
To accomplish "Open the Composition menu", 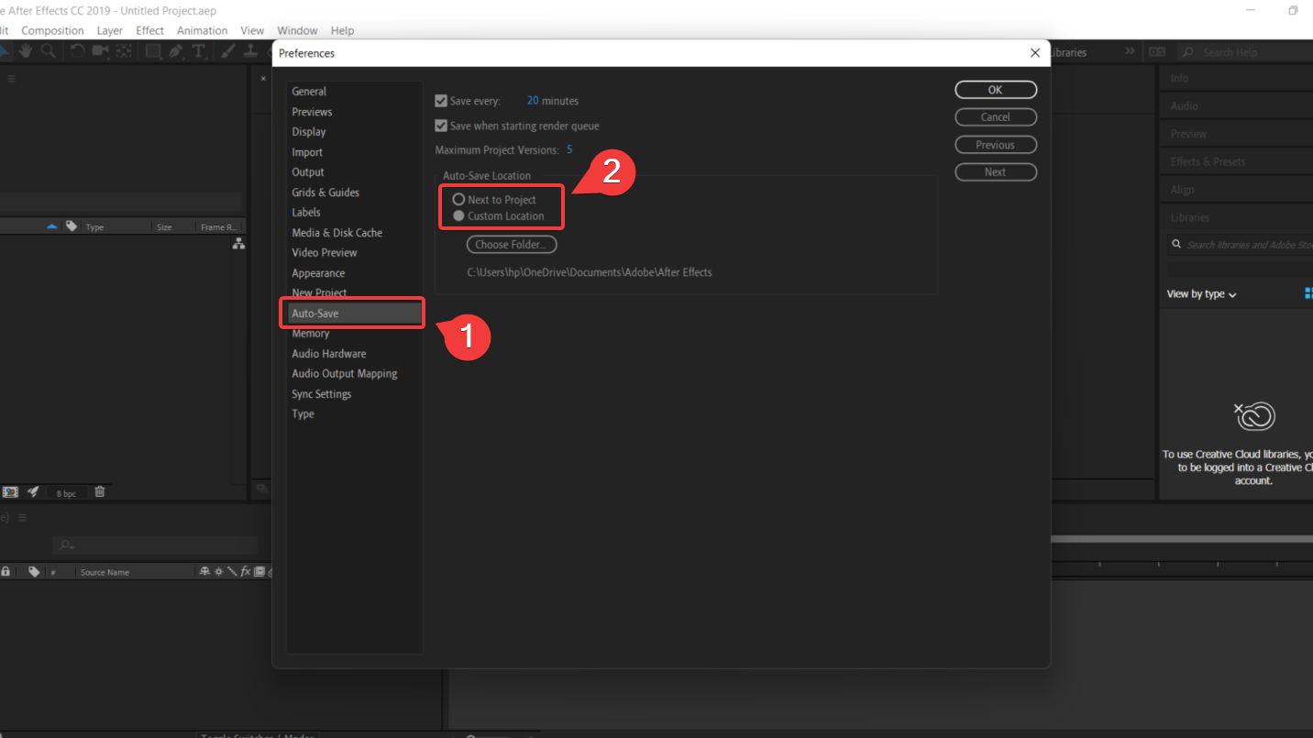I will (x=52, y=30).
